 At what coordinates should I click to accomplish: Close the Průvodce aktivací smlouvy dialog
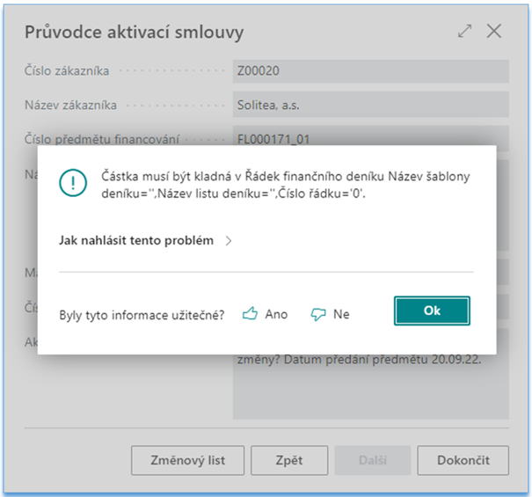coord(494,32)
